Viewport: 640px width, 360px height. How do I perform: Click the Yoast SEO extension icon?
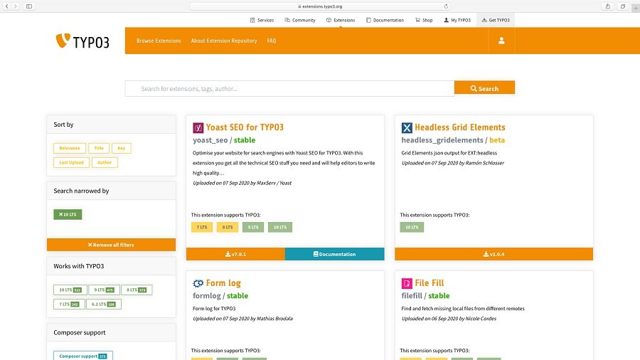[198, 128]
